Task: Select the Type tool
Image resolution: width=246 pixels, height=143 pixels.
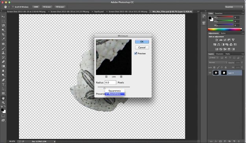Action: coord(3,84)
